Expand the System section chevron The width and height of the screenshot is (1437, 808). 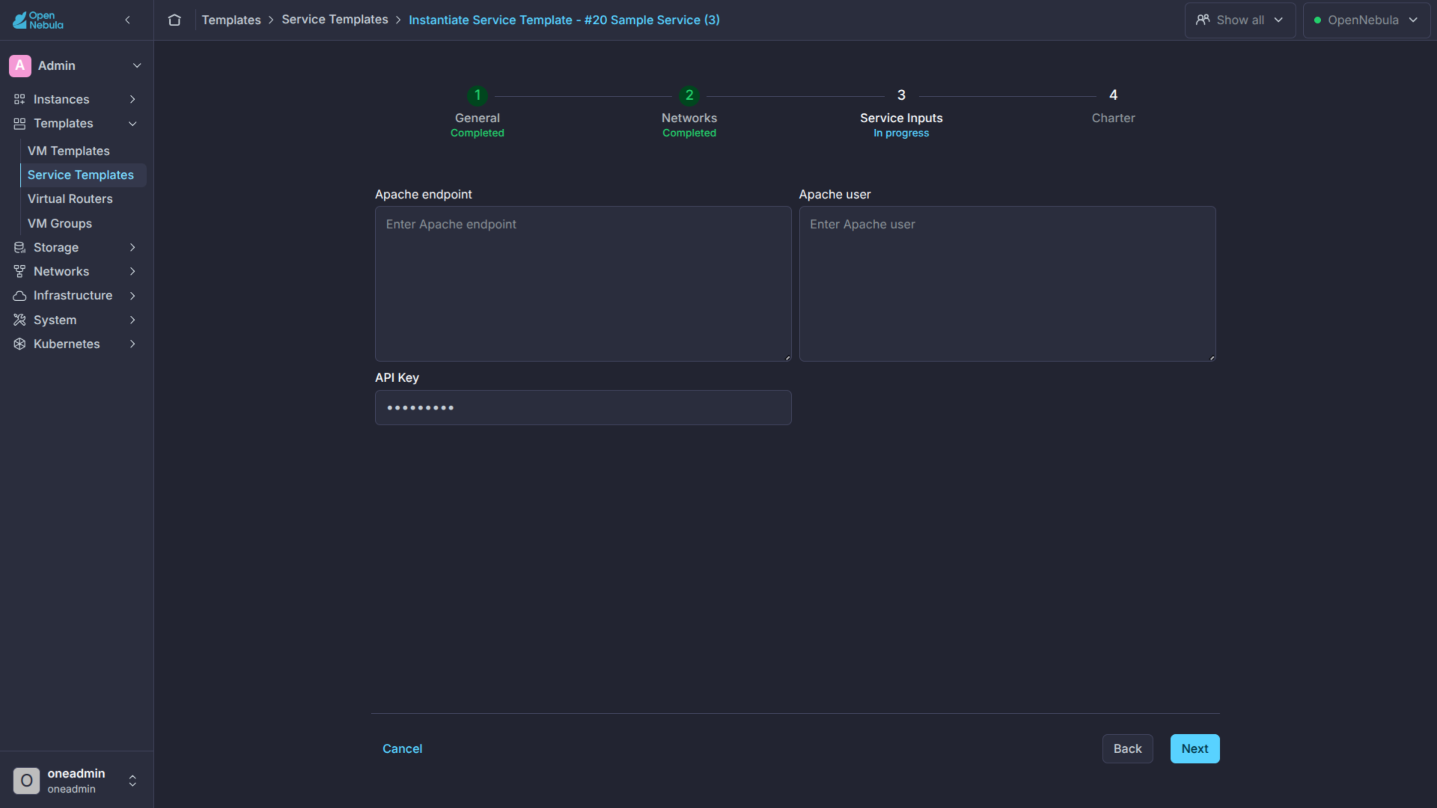pos(133,320)
